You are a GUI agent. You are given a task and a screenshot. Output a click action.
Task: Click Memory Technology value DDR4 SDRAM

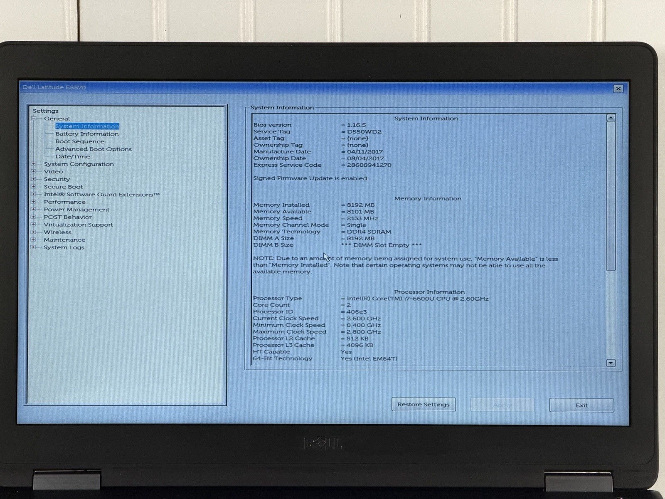(369, 232)
